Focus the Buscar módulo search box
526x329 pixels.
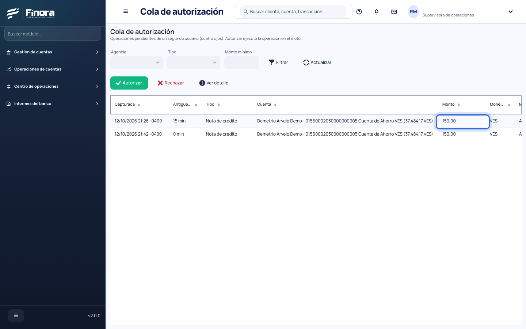click(x=53, y=34)
